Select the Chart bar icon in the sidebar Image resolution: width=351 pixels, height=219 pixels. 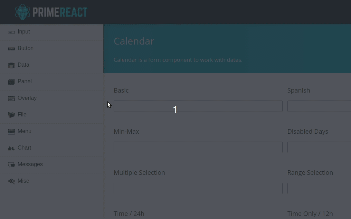(11, 148)
